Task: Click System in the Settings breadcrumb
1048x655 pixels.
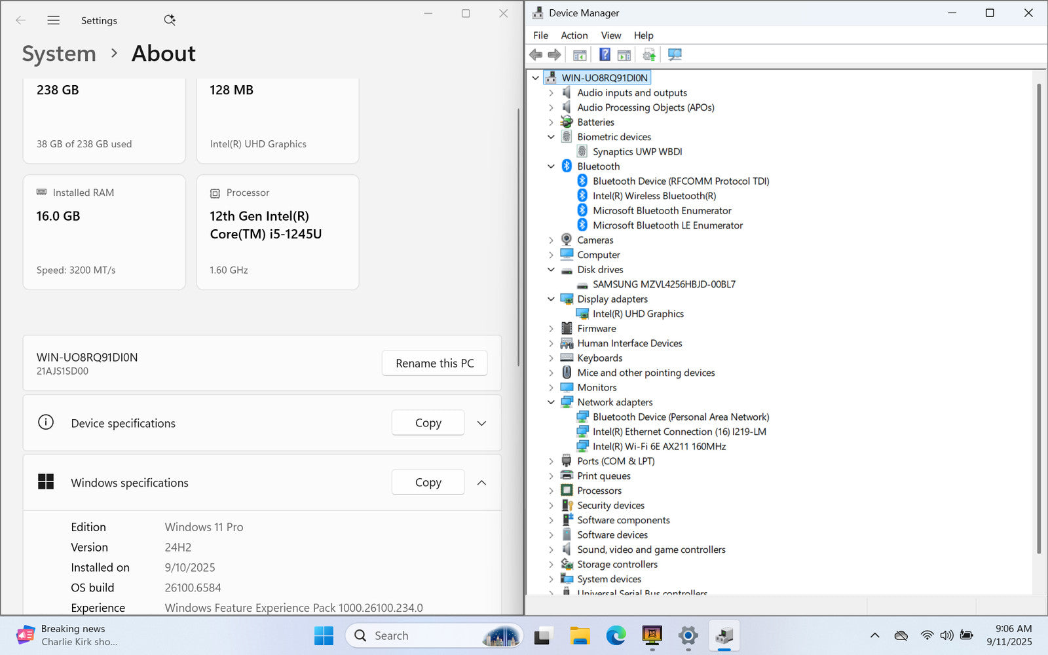Action: (x=59, y=54)
